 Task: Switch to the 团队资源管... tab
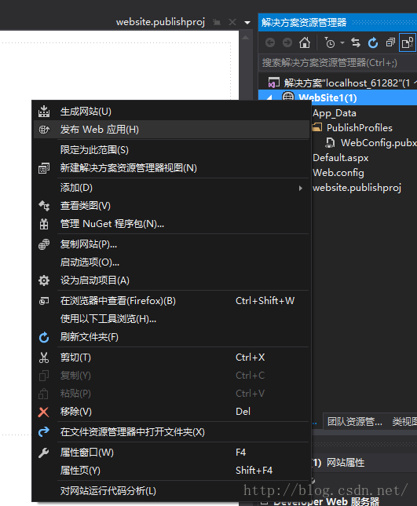point(355,421)
